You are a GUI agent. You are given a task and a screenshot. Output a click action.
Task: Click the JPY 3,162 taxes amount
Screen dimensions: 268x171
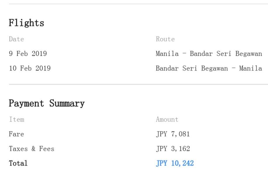click(x=173, y=149)
